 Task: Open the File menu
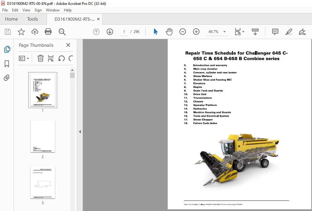click(5, 10)
